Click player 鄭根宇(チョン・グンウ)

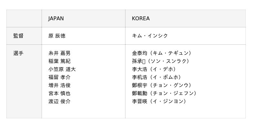click(x=162, y=85)
